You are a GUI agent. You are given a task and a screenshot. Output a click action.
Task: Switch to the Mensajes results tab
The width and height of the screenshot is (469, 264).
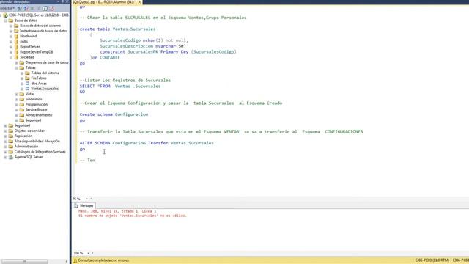(84, 205)
